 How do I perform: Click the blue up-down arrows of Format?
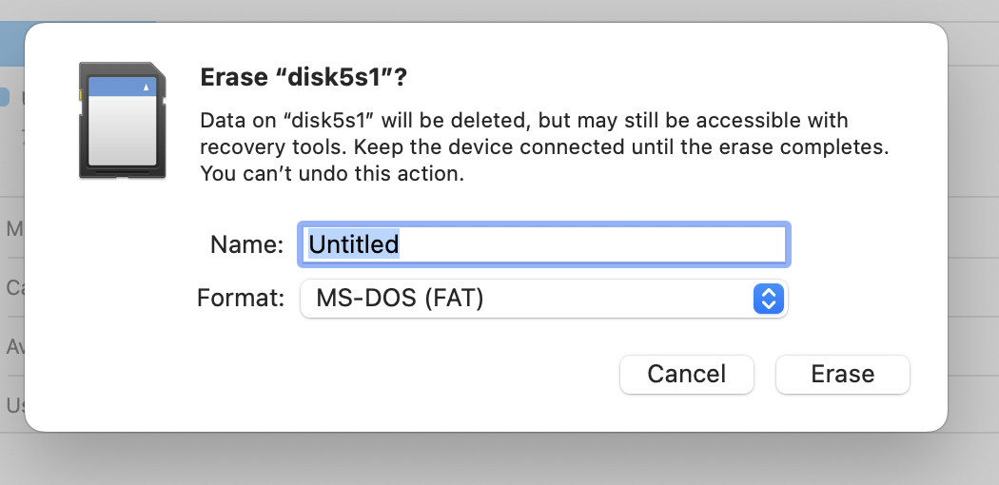tap(769, 299)
